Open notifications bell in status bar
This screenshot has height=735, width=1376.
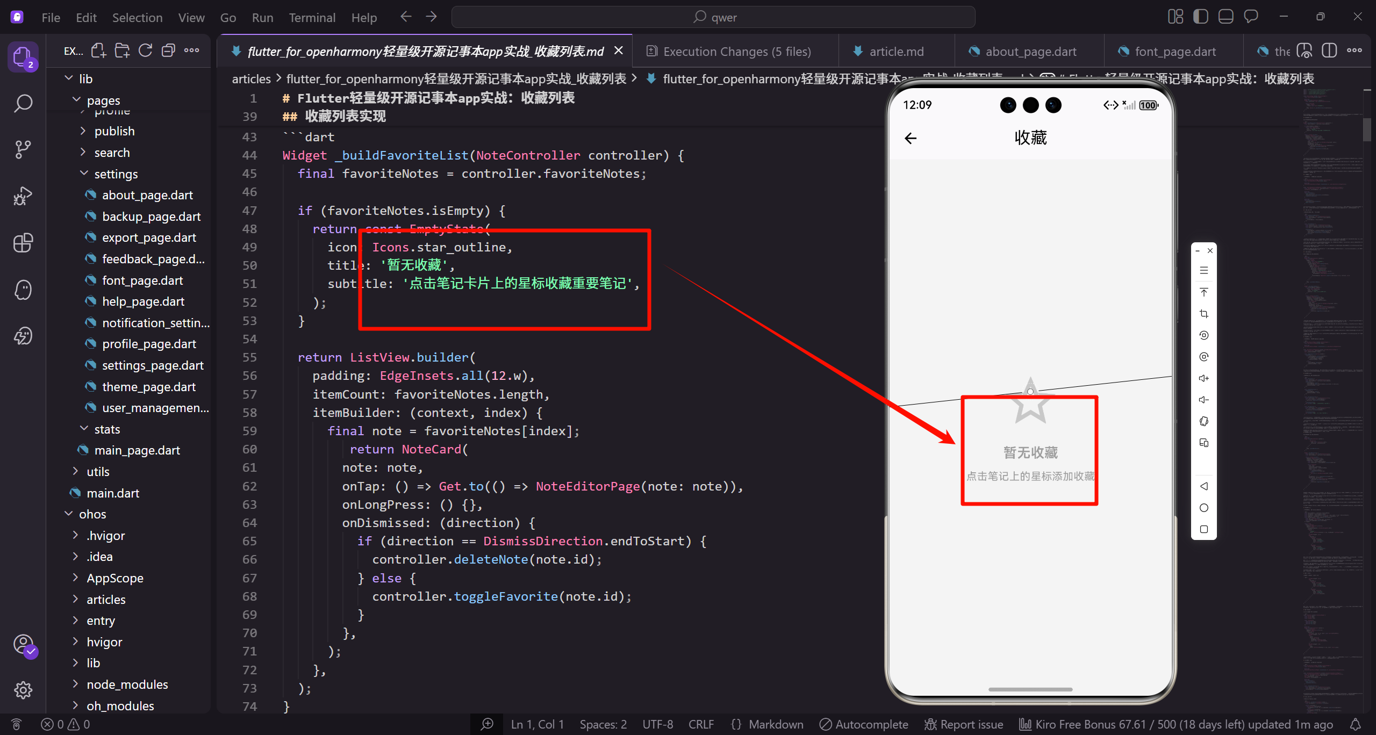1356,724
